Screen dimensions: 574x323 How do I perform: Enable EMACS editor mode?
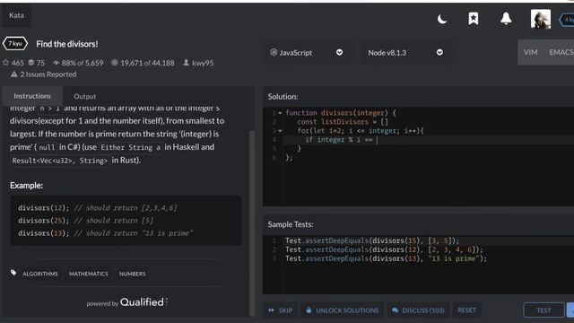pos(561,52)
